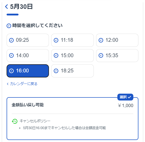Choose the 11:18 time slot

(72, 40)
